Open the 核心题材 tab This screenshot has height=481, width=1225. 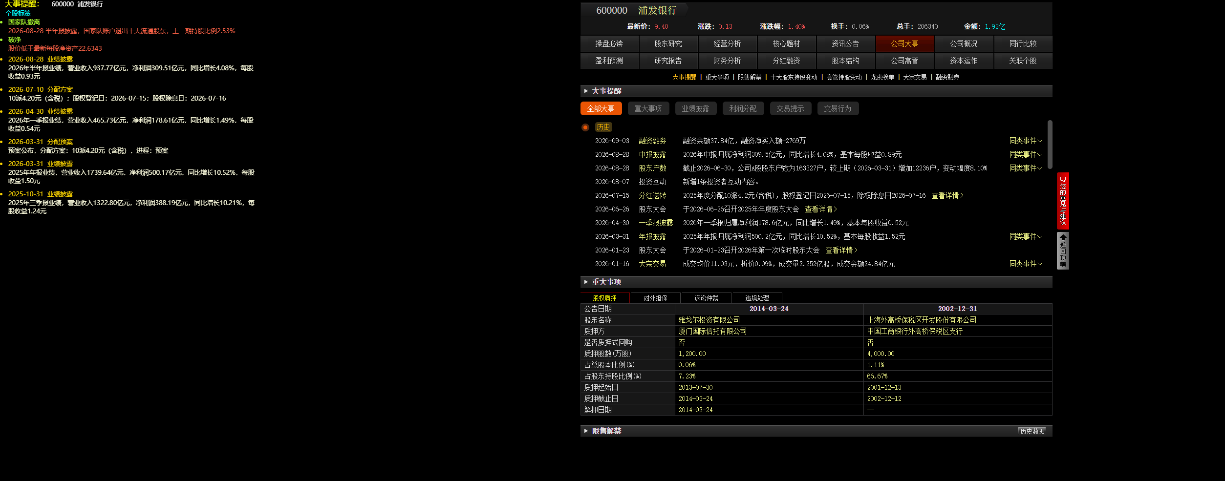pyautogui.click(x=787, y=43)
